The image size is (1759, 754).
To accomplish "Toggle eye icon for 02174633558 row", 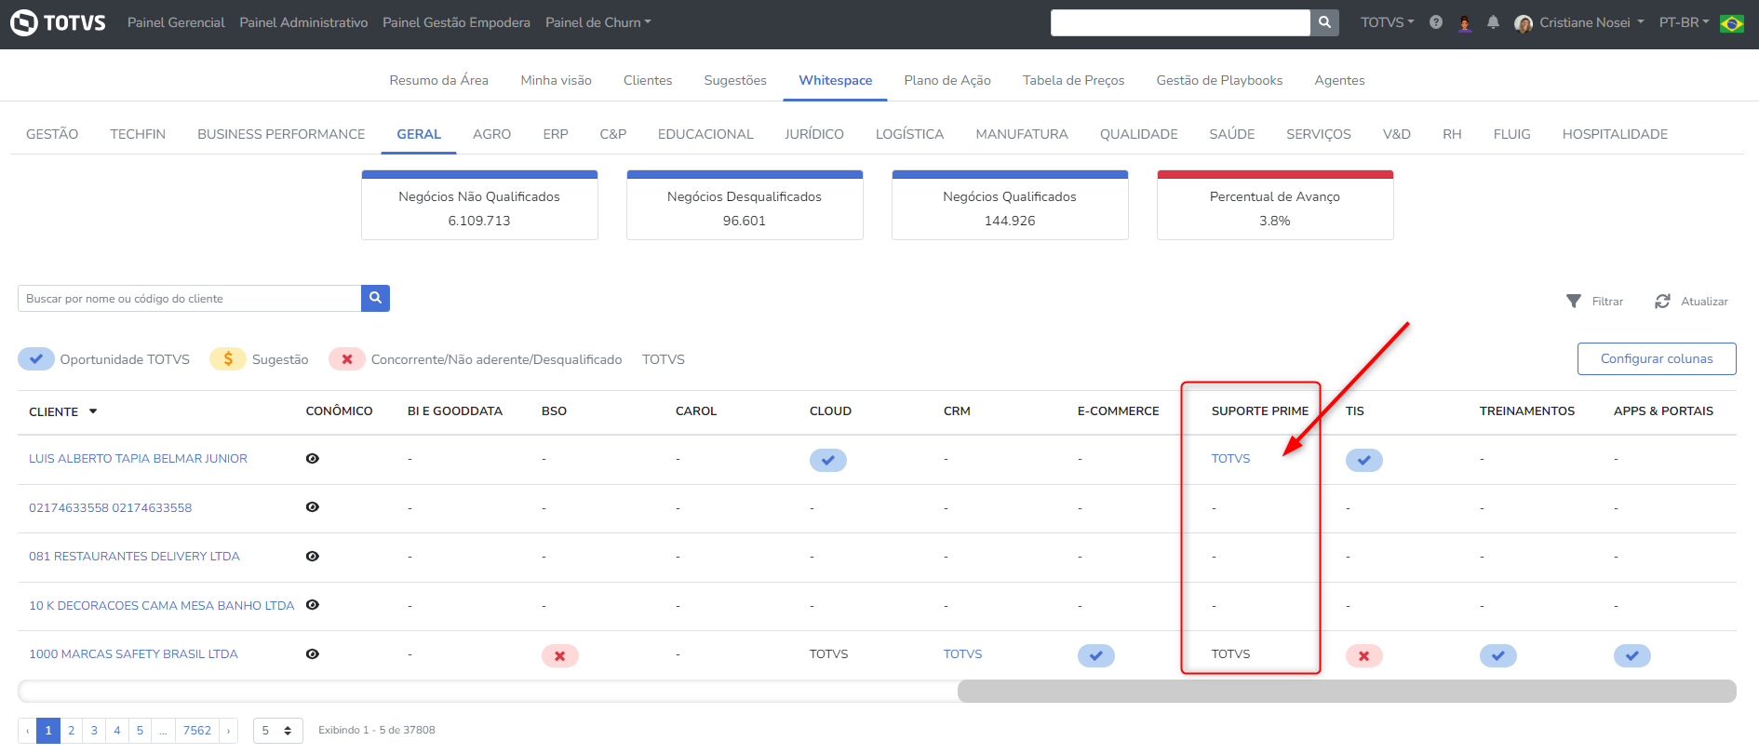I will coord(313,507).
